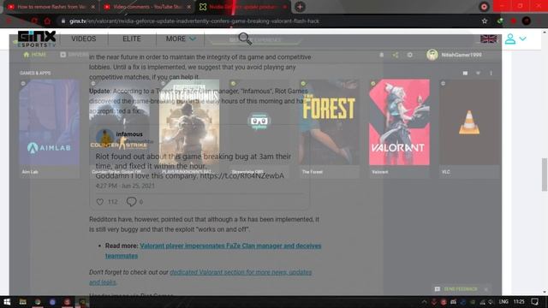Open the Streamlabs OBS tile
Screen dimensions: 548x308
(x=259, y=128)
